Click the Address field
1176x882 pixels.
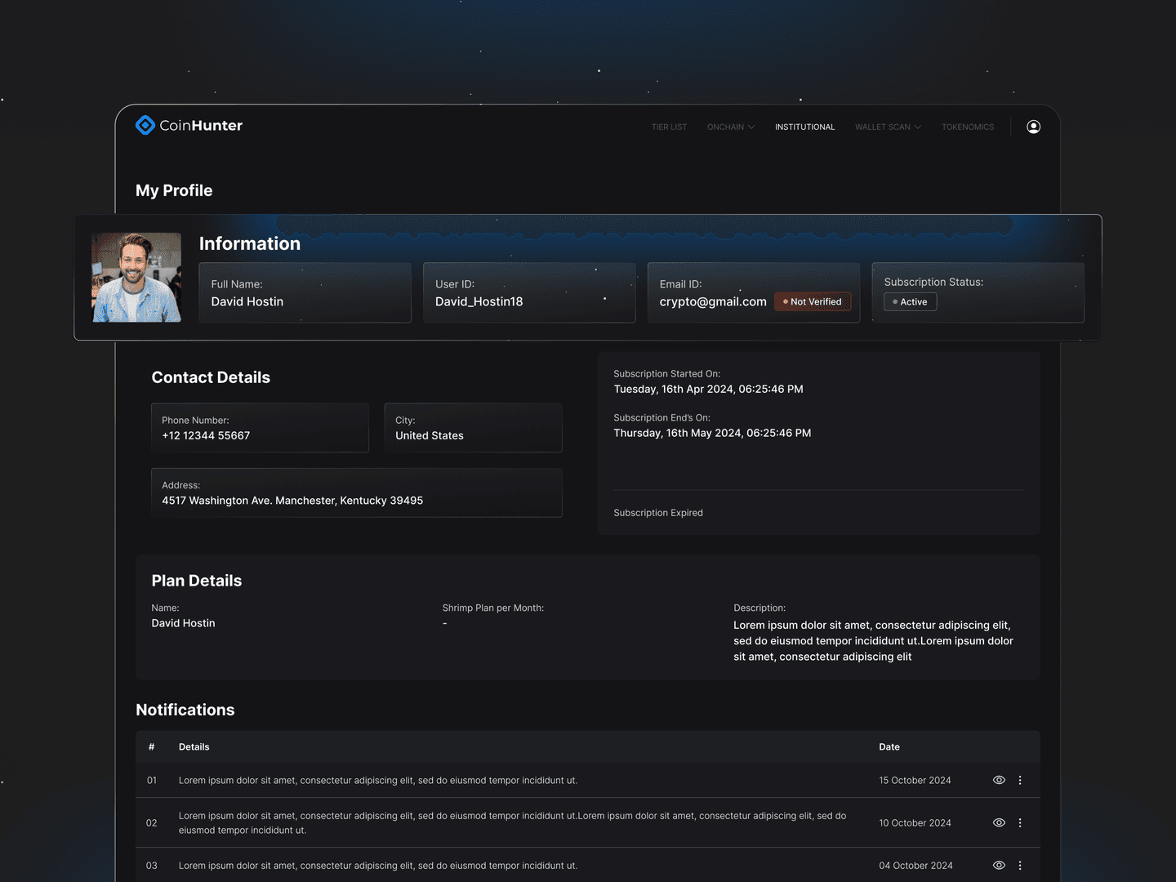tap(356, 492)
